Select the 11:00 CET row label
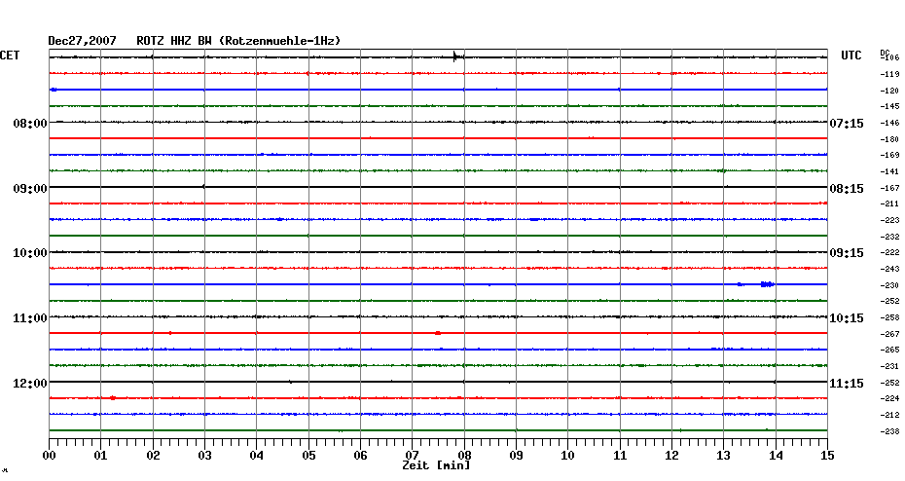Viewport: 905px width, 481px height. 30,318
